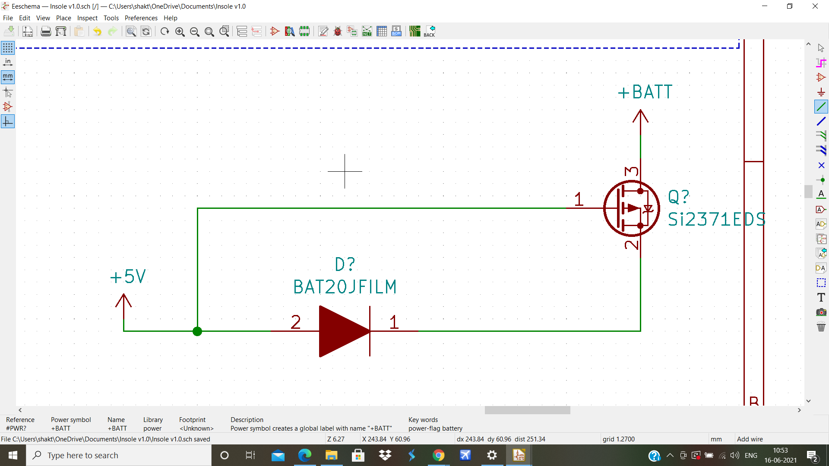Save the schematic with the Save icon
The width and height of the screenshot is (829, 466).
pyautogui.click(x=9, y=31)
